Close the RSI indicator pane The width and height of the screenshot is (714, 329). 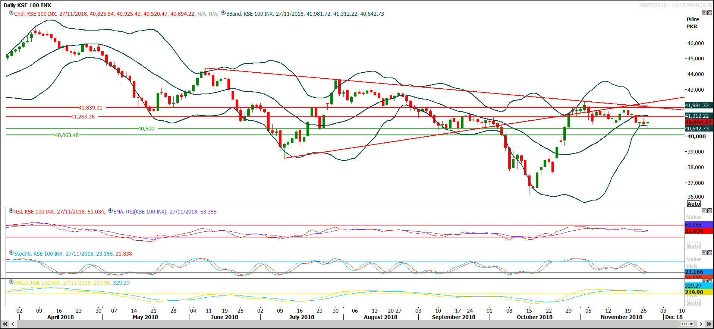(710, 211)
